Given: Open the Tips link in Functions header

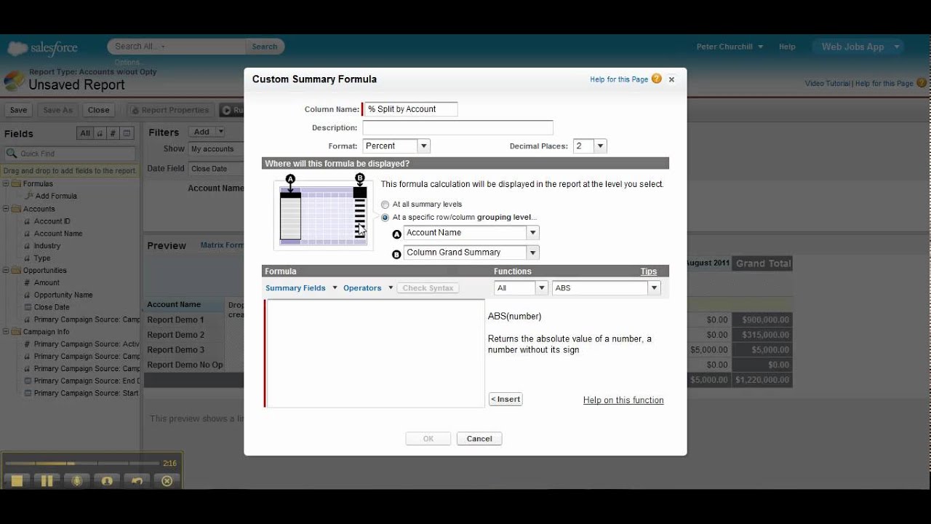Looking at the screenshot, I should coord(649,271).
